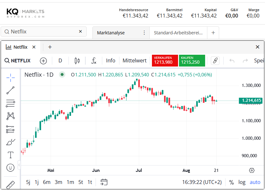Image resolution: width=265 pixels, height=190 pixels.
Task: Open Marktanalyse tab options menu
Action: pyautogui.click(x=144, y=32)
